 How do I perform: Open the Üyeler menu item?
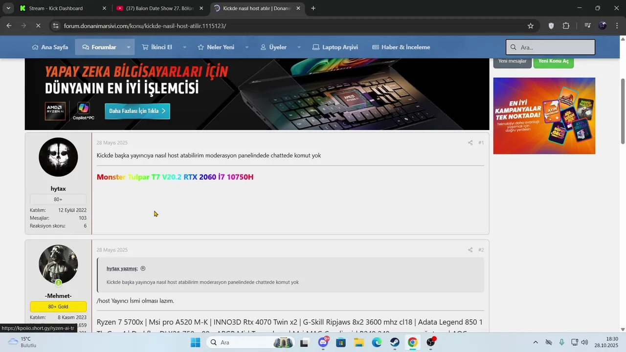point(273,47)
